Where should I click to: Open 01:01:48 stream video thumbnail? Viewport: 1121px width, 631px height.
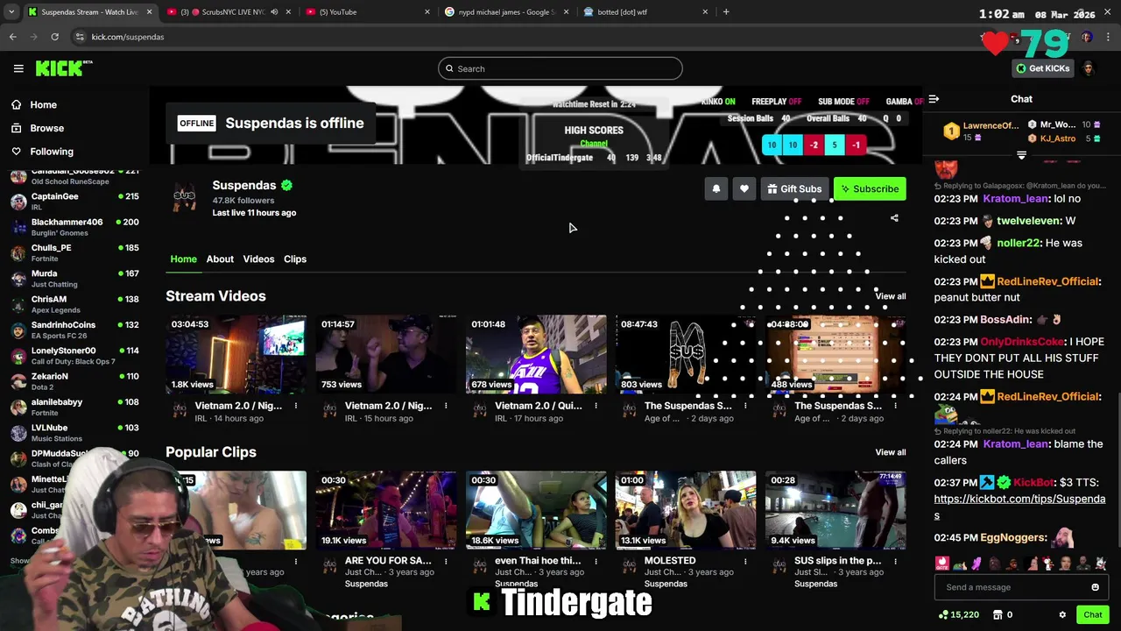pos(536,354)
